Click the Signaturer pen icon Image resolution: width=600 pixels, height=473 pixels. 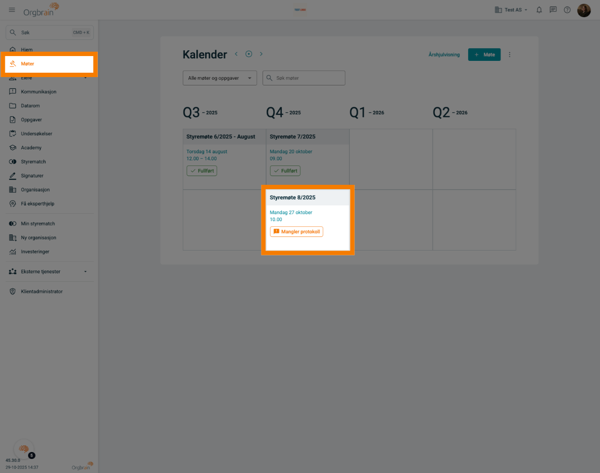13,176
